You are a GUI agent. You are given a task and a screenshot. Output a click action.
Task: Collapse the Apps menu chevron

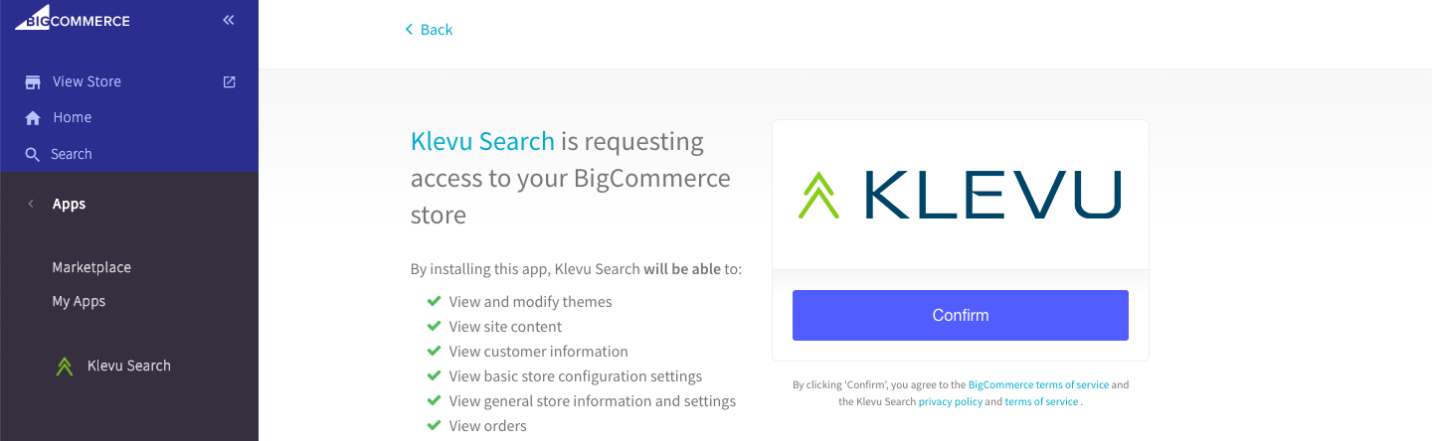[x=31, y=204]
